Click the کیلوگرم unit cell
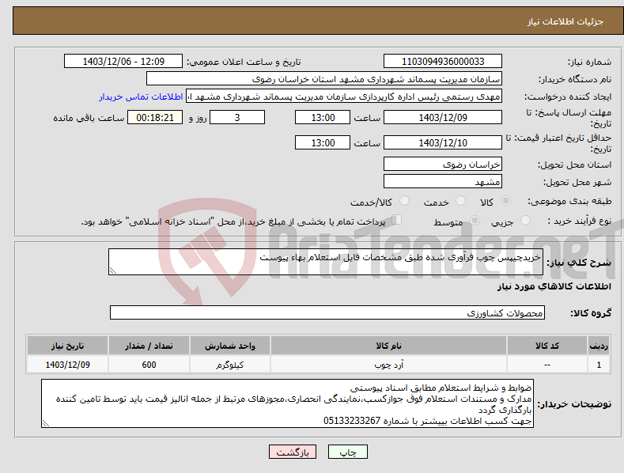This screenshot has width=624, height=473. click(x=230, y=365)
